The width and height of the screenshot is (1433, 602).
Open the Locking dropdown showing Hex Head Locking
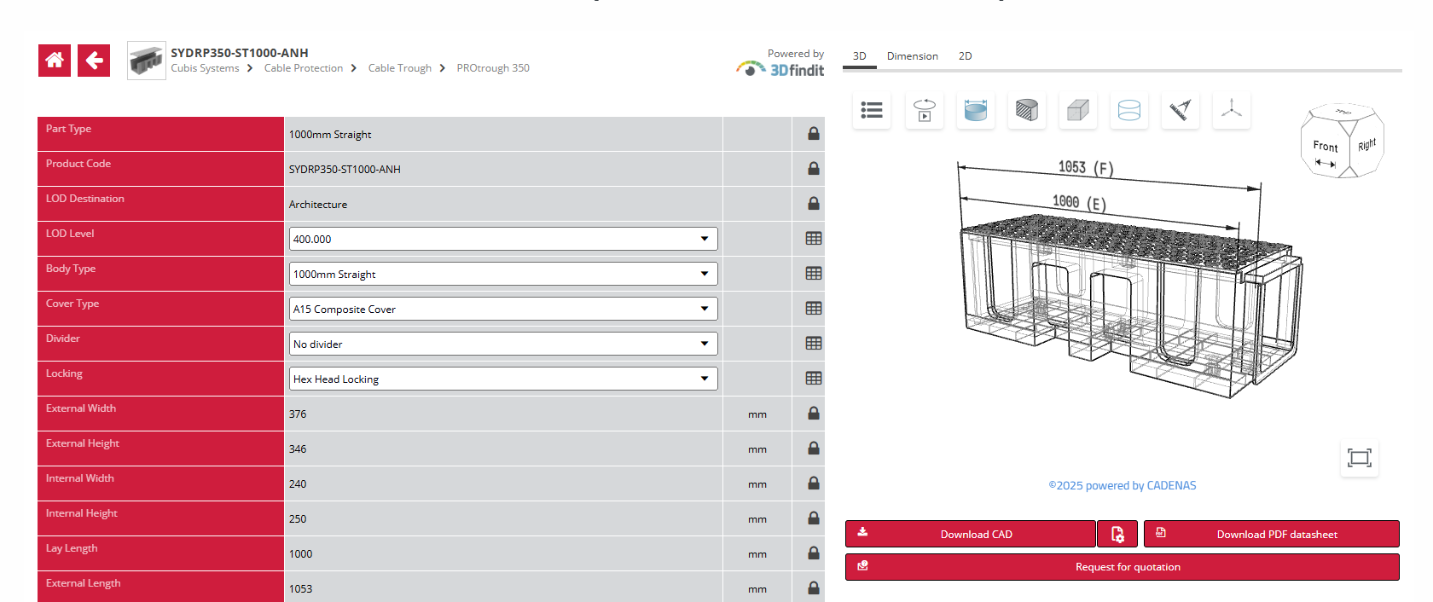pyautogui.click(x=502, y=379)
